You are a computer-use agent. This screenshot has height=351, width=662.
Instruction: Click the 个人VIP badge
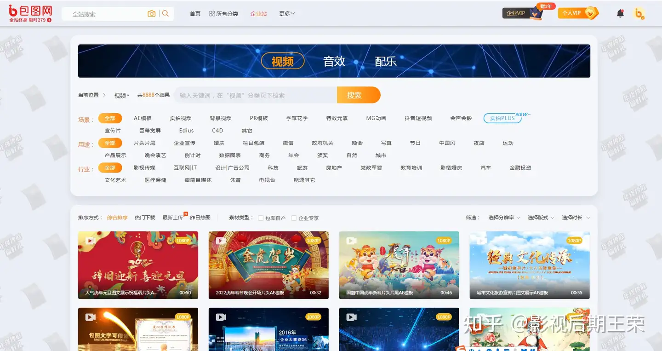578,13
